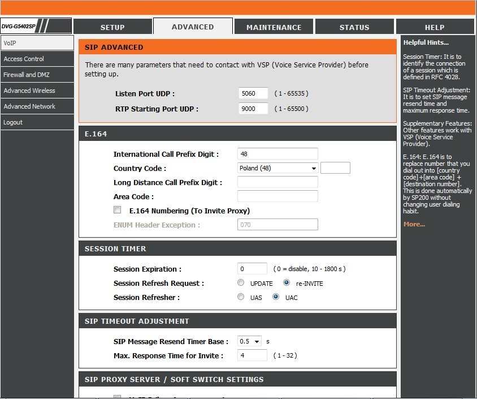Click the ( 1 - 65500 ) range text
This screenshot has height=399, width=477.
tap(292, 109)
